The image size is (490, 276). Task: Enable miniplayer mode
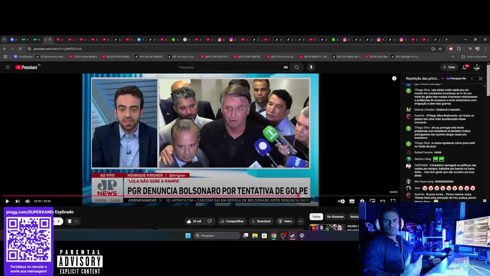point(372,201)
